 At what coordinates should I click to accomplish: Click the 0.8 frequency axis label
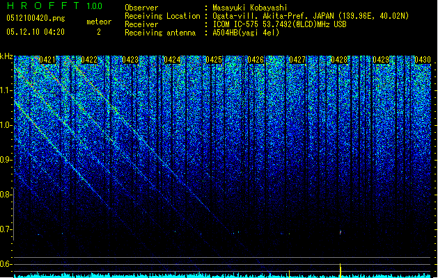[x=6, y=195]
